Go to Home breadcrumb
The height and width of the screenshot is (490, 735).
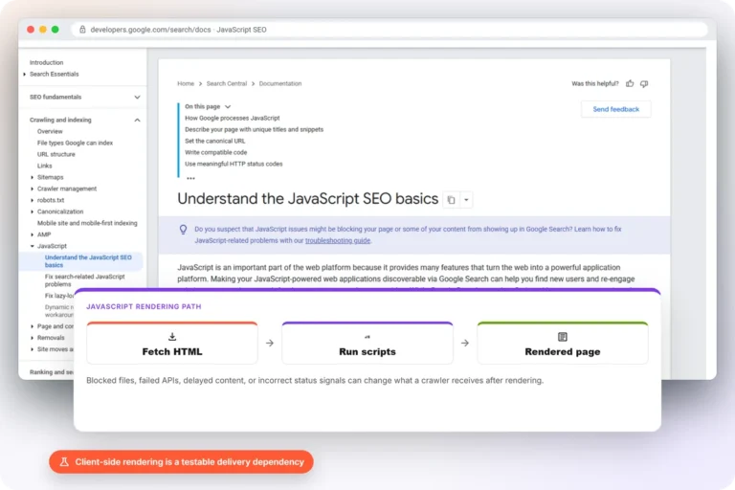click(x=186, y=83)
